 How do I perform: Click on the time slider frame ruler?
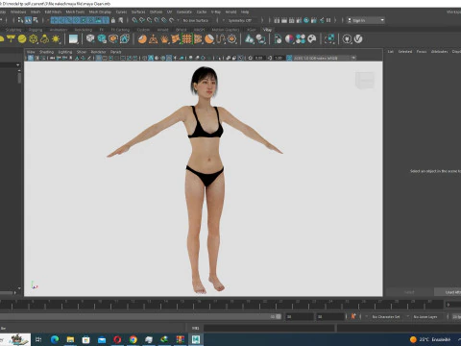pyautogui.click(x=221, y=304)
